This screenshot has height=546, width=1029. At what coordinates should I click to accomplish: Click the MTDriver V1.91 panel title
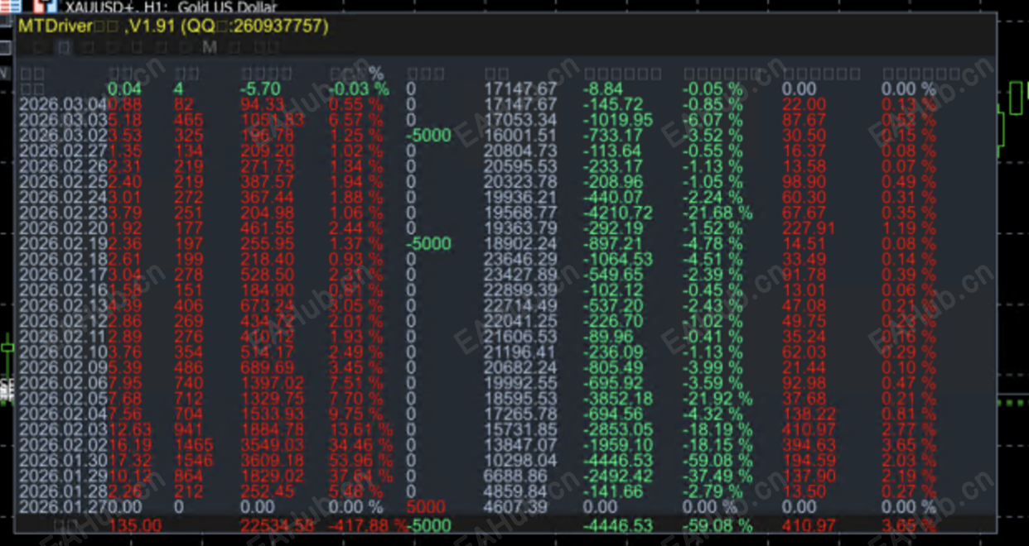pyautogui.click(x=173, y=26)
